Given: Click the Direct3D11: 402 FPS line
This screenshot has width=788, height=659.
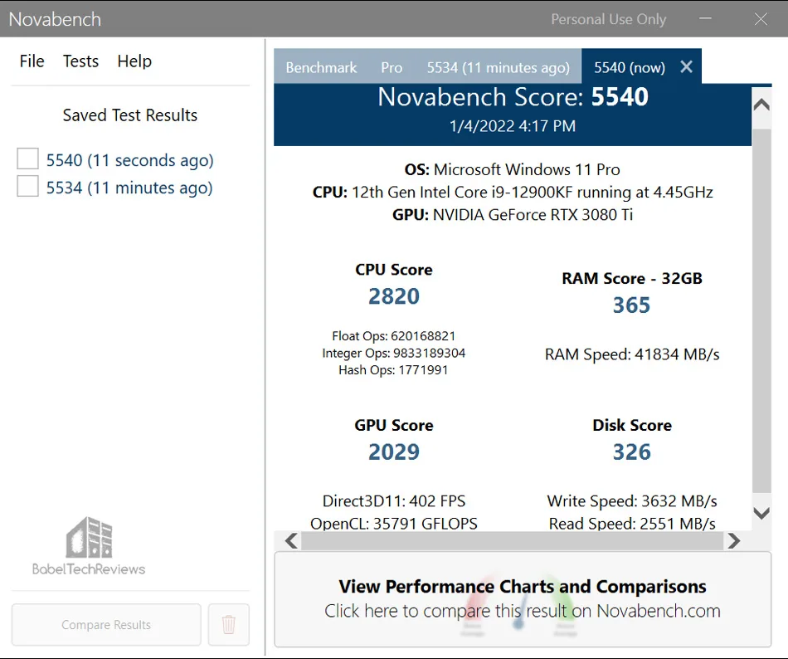Looking at the screenshot, I should click(394, 501).
